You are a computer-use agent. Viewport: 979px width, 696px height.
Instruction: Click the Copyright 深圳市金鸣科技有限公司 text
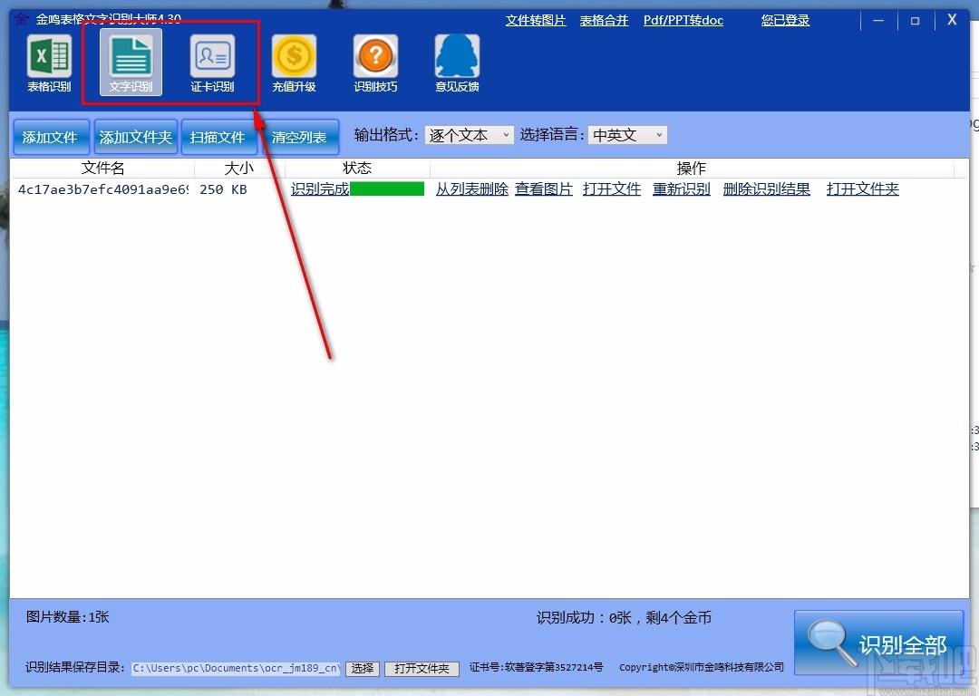coord(701,667)
